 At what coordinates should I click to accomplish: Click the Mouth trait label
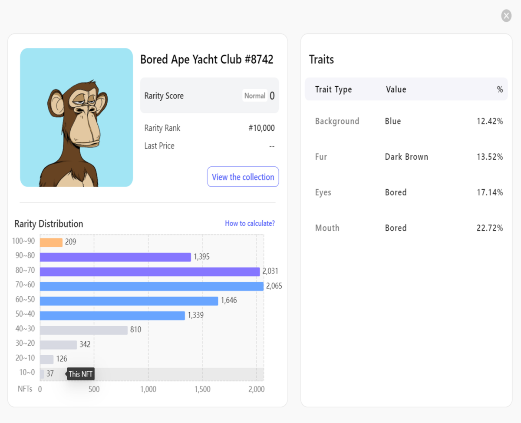[327, 228]
